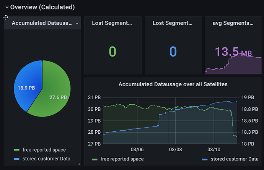Click green line icon in graph legend
Image resolution: width=264 pixels, height=170 pixels.
tap(95, 159)
